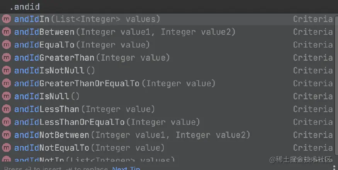Viewport: 338px width, 170px height.
Task: Click method icon beside andIdIsNull
Action: [6, 96]
